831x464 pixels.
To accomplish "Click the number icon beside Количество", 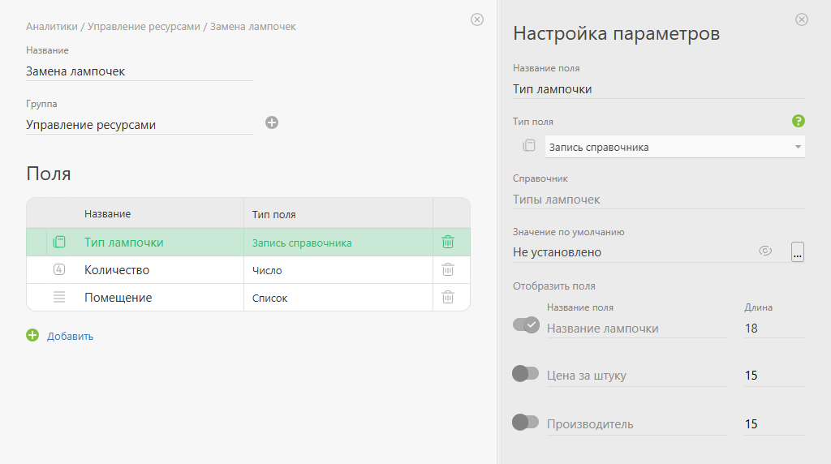I will (x=59, y=270).
